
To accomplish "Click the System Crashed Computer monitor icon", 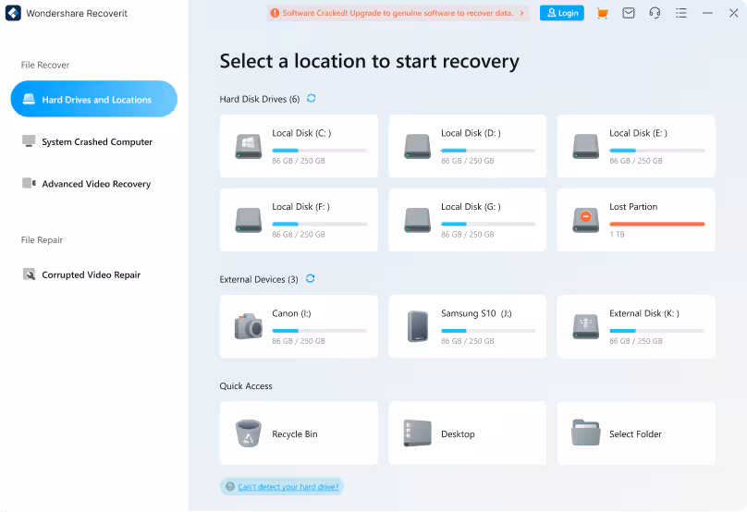I will click(x=29, y=141).
